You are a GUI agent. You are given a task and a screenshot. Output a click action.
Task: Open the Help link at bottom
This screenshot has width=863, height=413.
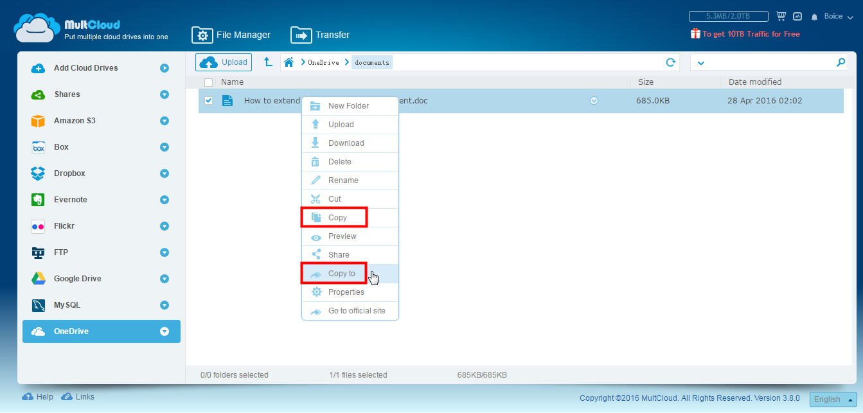[x=38, y=397]
